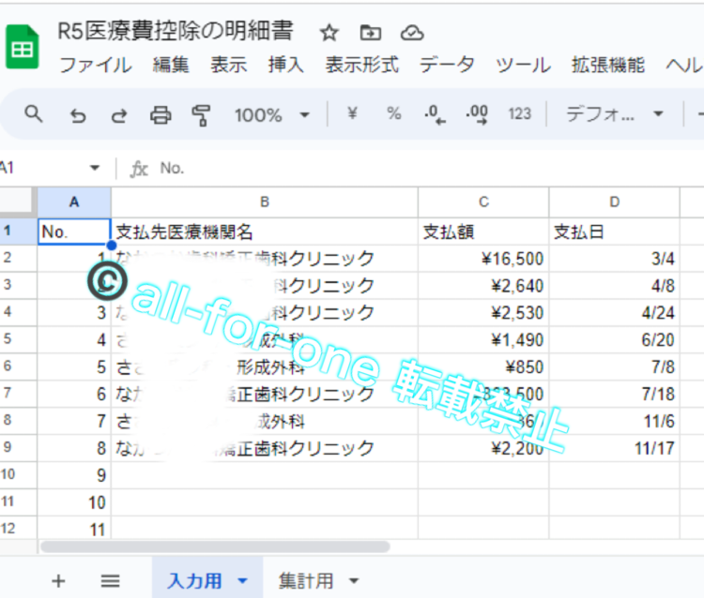Open the 100% zoom dropdown
The width and height of the screenshot is (704, 598).
point(272,115)
